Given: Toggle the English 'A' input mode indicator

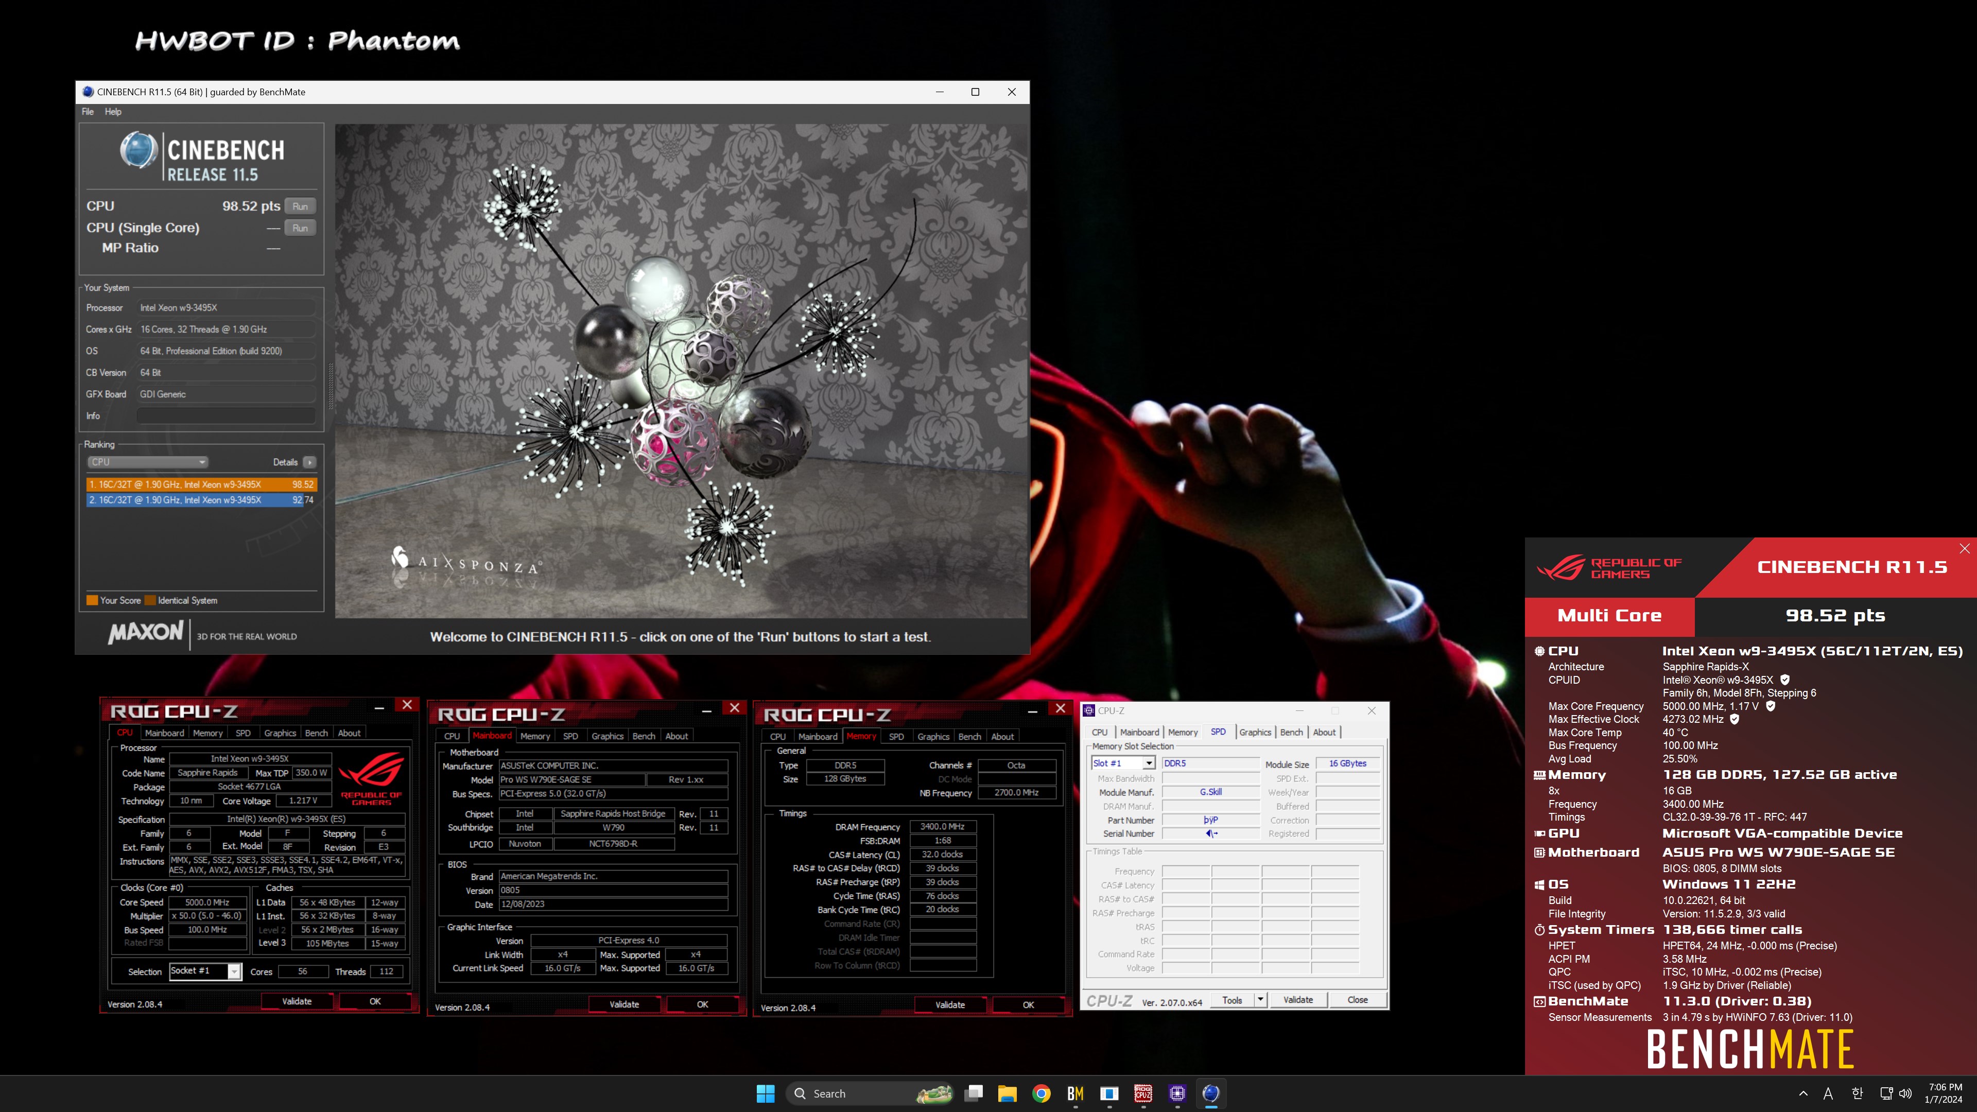Looking at the screenshot, I should coord(1828,1093).
